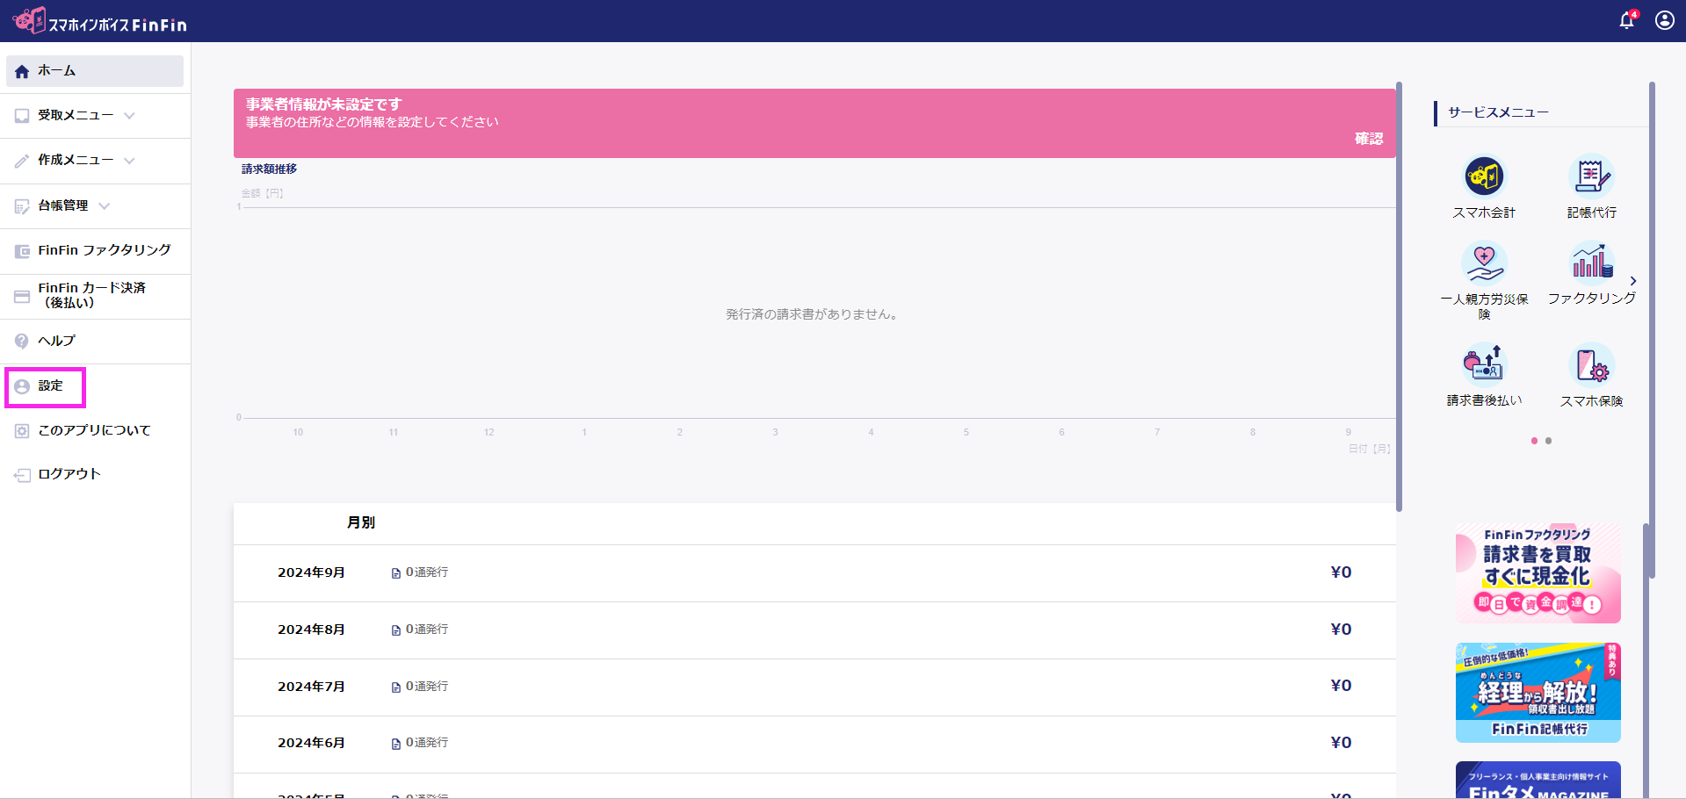
Task: Open FinFin カード決済（後払い） menu item
Action: point(95,296)
